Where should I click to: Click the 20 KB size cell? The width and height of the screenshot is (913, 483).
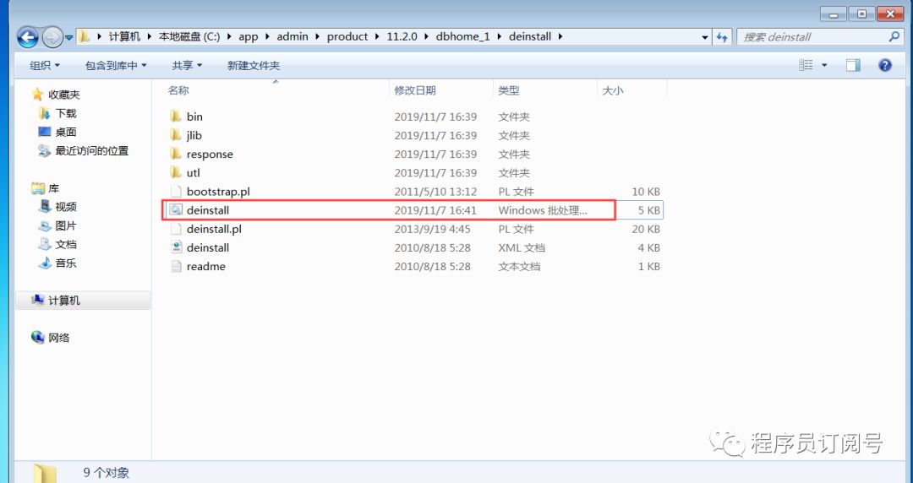coord(646,229)
